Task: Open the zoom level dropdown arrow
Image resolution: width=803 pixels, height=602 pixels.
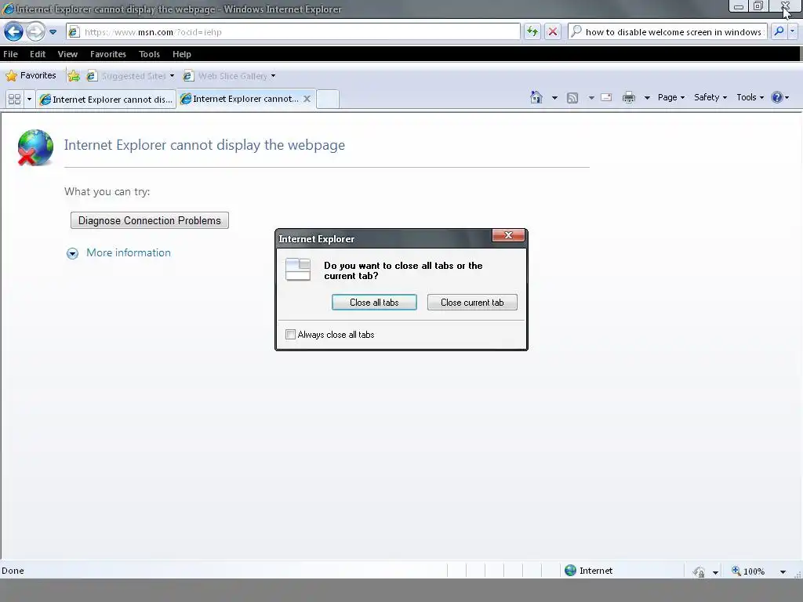Action: [783, 571]
